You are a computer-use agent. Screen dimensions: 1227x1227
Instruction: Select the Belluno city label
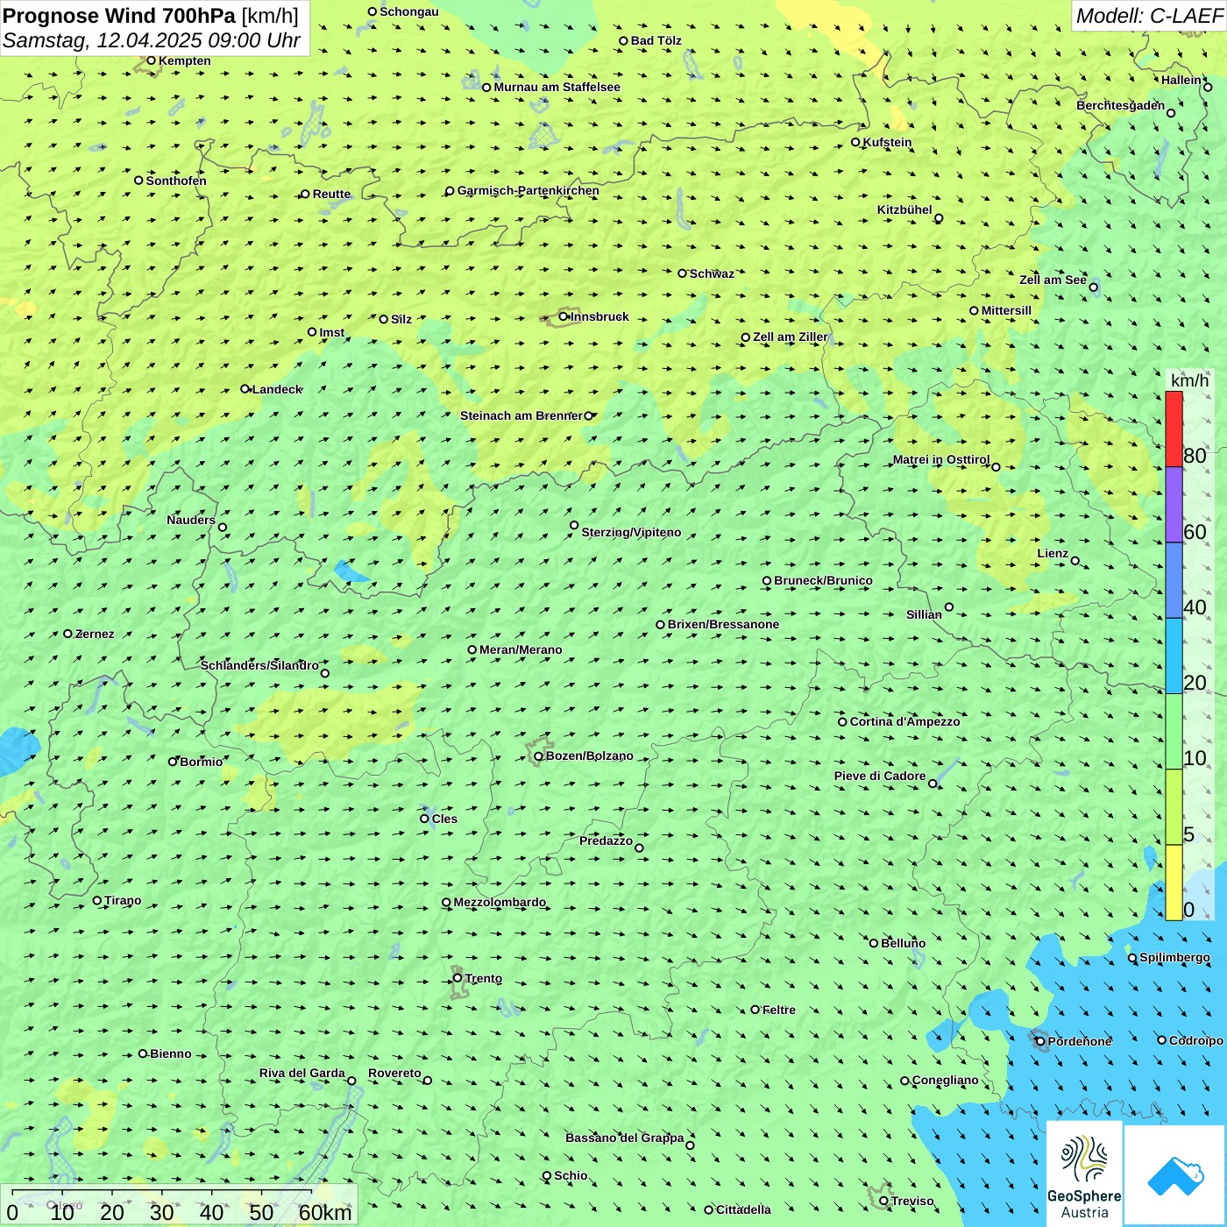(903, 943)
